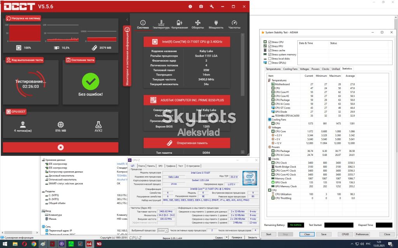Screen dimensions: 398x248
Task: Click the Start button in AIDA64 stability test
Action: 269,234
